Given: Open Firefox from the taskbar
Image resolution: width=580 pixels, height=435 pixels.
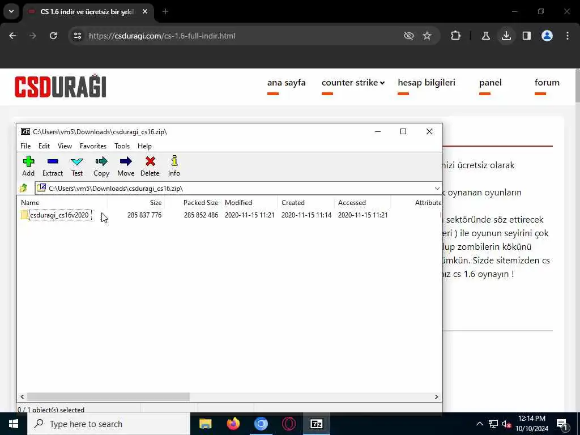Looking at the screenshot, I should pos(233,424).
